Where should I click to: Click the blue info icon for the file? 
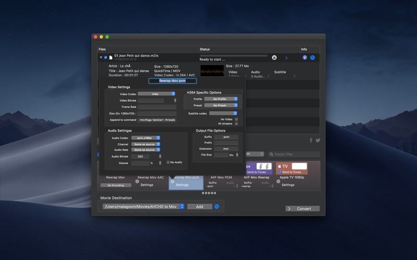click(x=305, y=57)
